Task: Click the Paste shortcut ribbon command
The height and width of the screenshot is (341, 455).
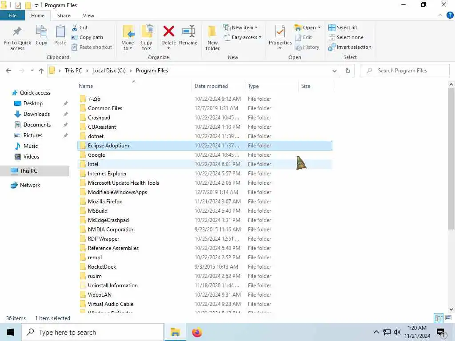Action: [x=92, y=47]
